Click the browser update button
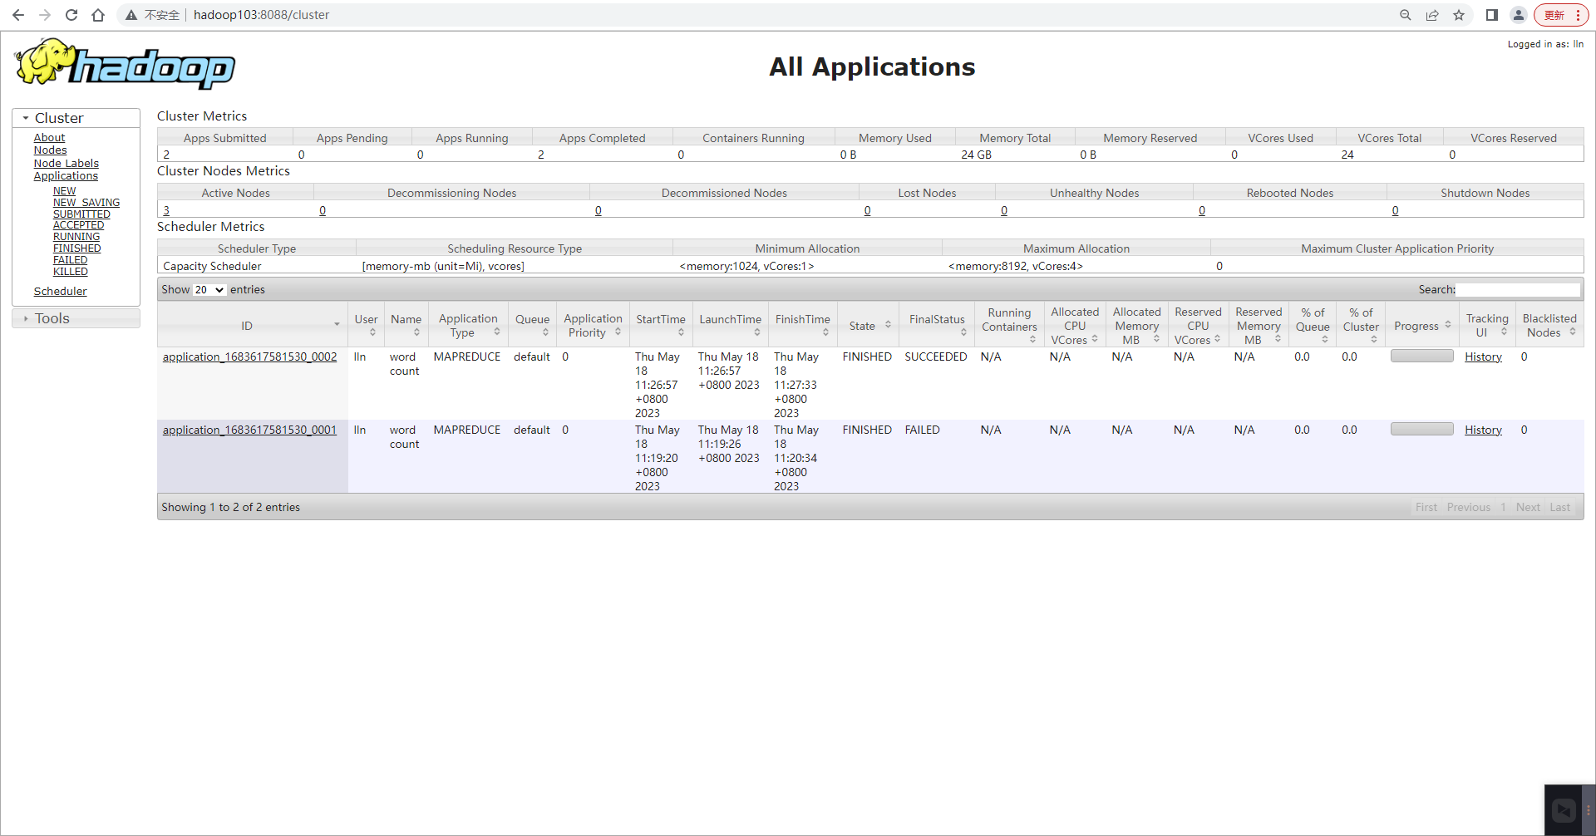The image size is (1596, 836). pyautogui.click(x=1561, y=15)
